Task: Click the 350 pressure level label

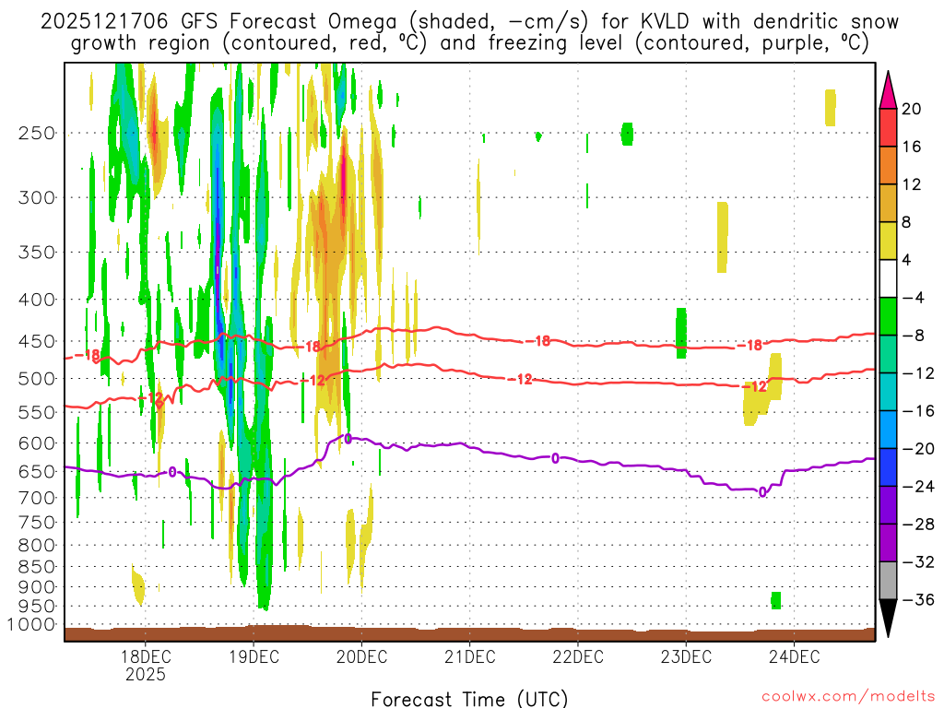Action: click(37, 253)
